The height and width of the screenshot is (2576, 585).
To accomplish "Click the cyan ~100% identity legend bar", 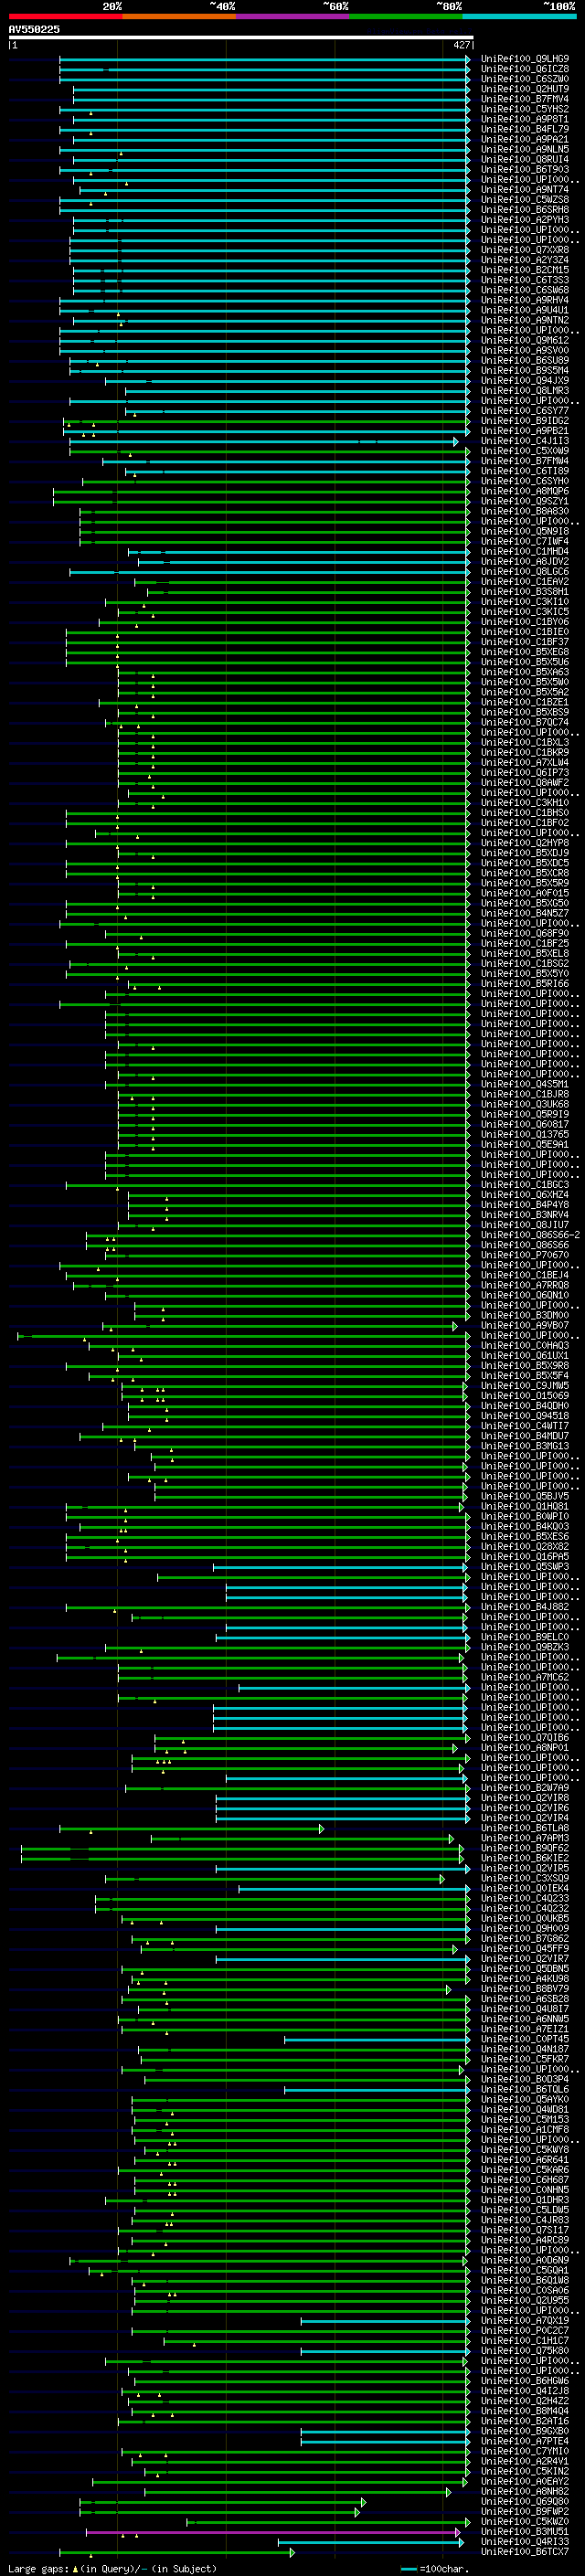I will coord(519,16).
